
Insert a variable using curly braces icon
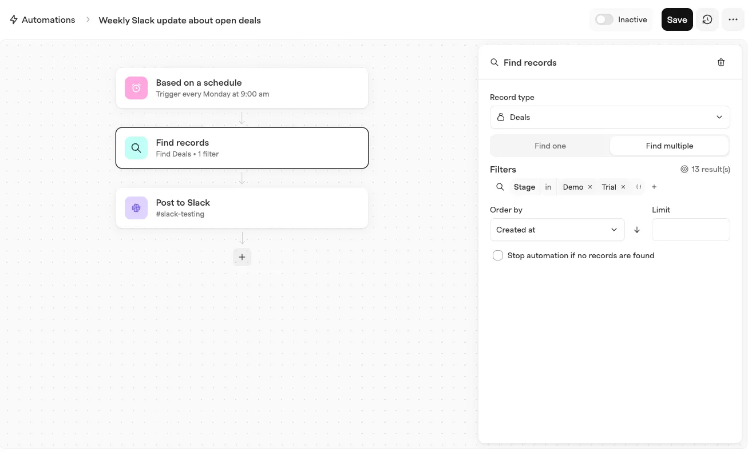click(x=639, y=187)
